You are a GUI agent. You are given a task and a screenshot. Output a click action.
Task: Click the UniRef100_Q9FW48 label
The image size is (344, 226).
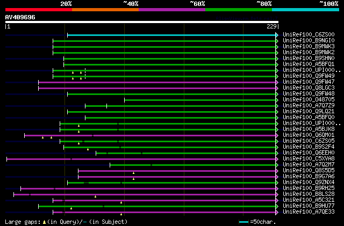pyautogui.click(x=309, y=94)
